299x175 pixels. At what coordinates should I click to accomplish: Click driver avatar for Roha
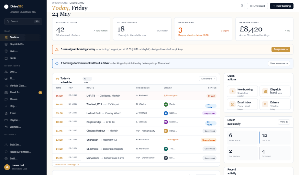pos(166,131)
